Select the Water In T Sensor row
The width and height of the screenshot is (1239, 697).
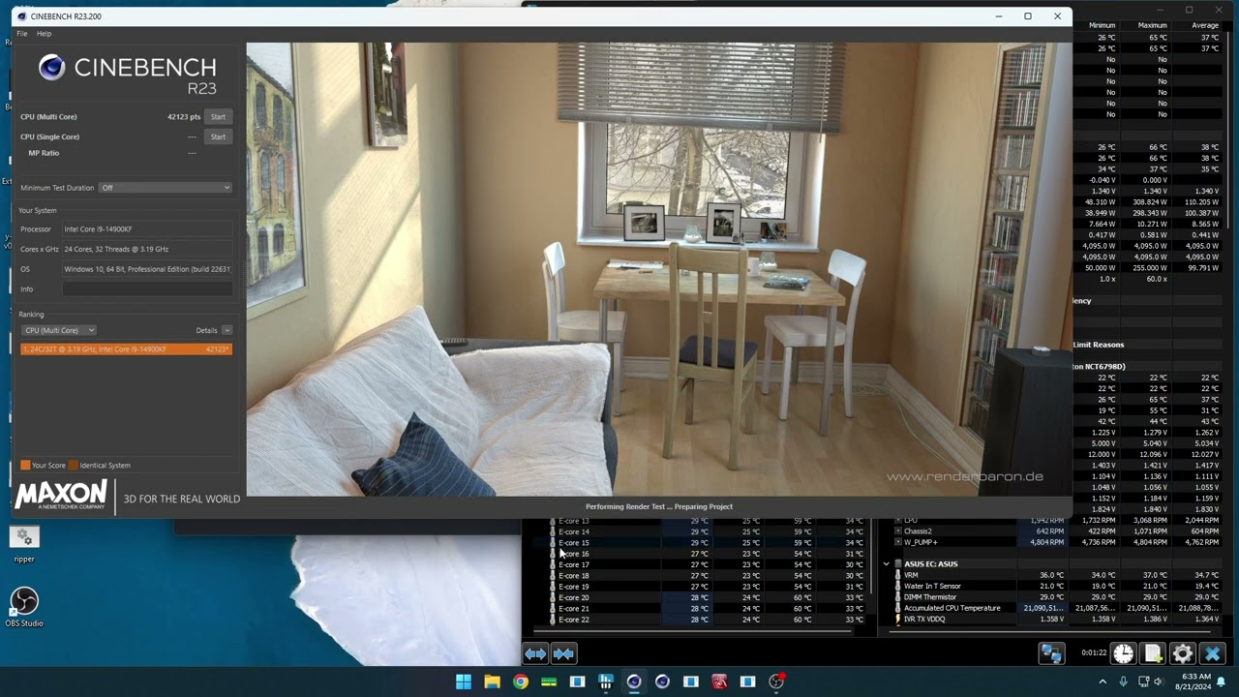[x=1057, y=587]
